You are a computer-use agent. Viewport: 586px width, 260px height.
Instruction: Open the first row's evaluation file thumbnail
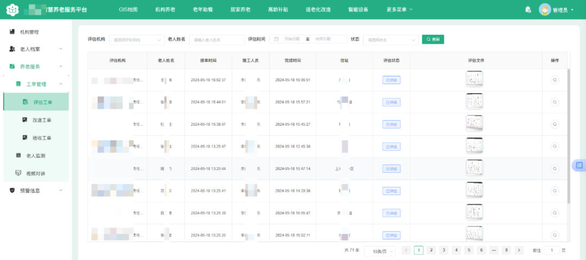474,79
